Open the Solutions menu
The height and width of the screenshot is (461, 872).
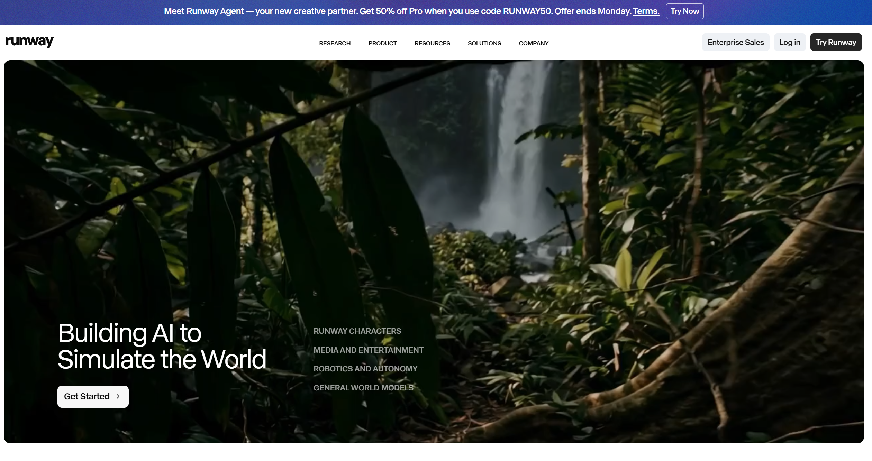click(484, 43)
